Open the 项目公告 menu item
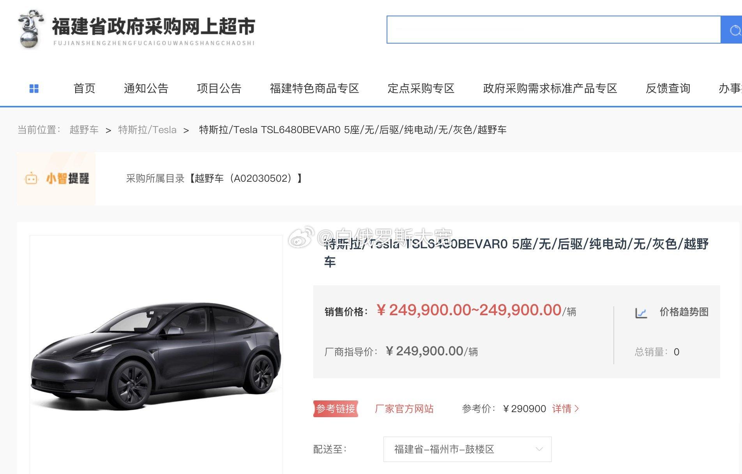Image resolution: width=742 pixels, height=474 pixels. click(x=219, y=89)
